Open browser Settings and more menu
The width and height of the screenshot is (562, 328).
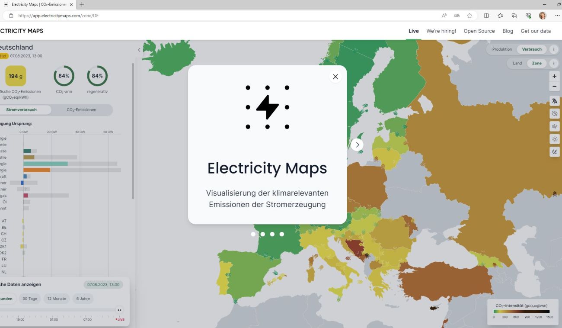tap(557, 16)
